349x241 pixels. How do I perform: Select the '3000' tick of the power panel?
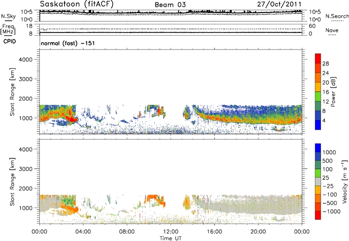[x=26, y=79]
